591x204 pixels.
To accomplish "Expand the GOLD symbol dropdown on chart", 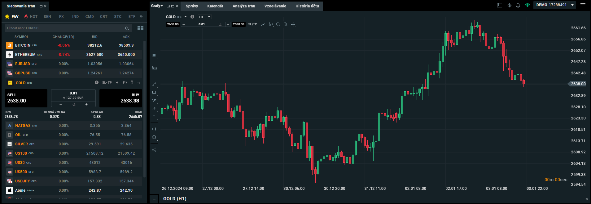I will tap(186, 17).
